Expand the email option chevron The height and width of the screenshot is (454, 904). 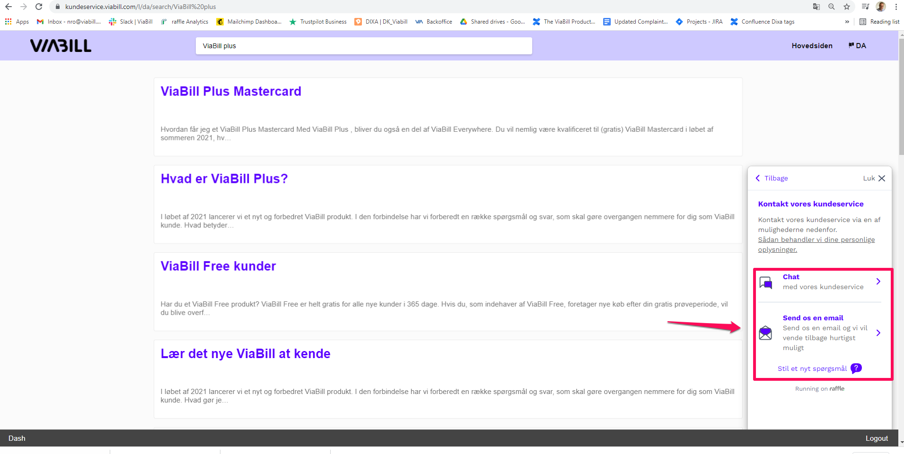(878, 333)
